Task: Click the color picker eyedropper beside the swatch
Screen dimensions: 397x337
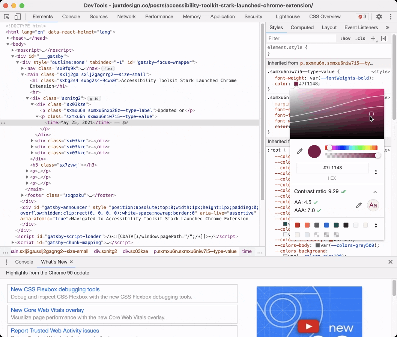Action: (299, 151)
